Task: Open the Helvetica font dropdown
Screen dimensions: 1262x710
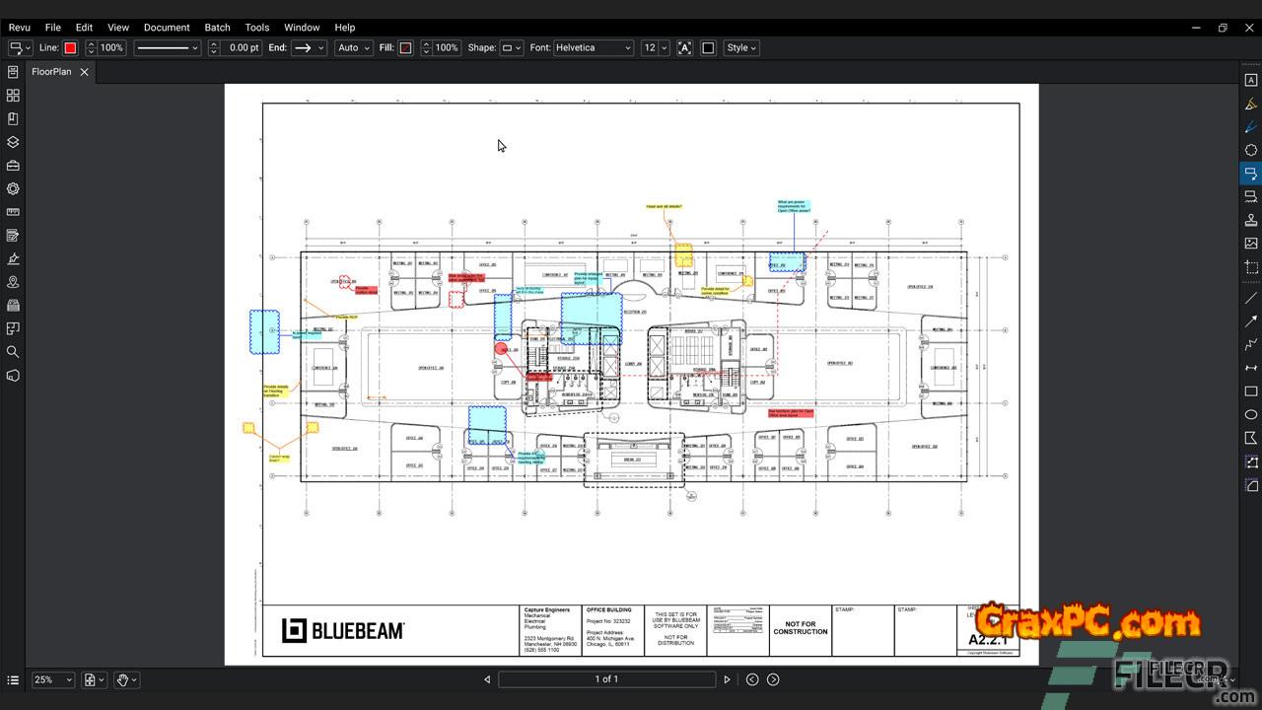Action: [x=594, y=47]
